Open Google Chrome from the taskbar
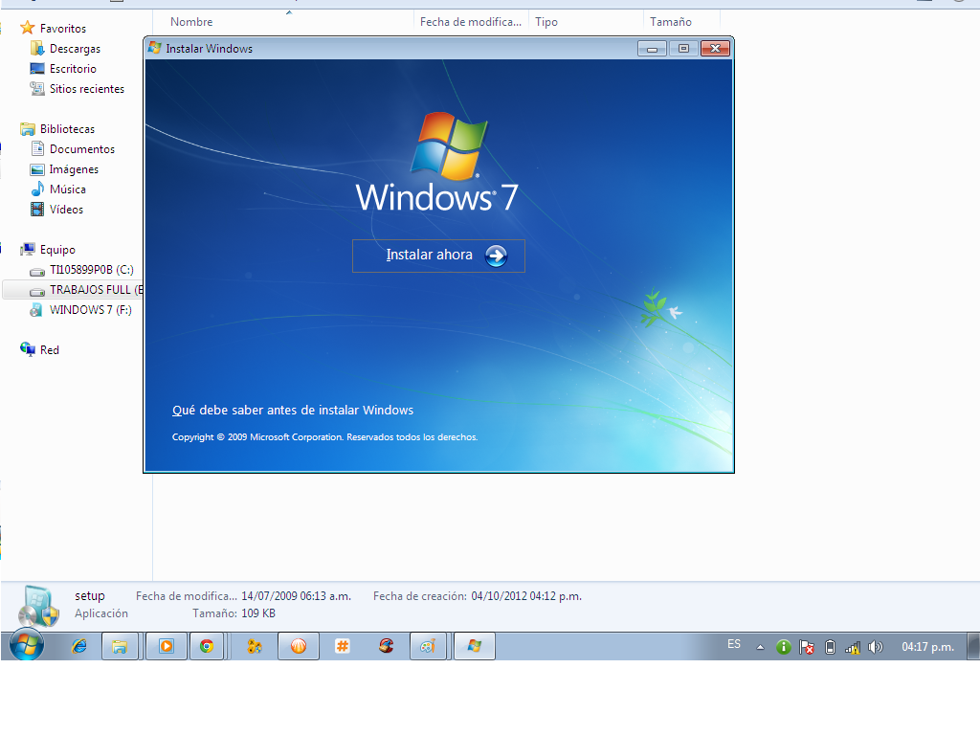The image size is (980, 735). pyautogui.click(x=207, y=646)
